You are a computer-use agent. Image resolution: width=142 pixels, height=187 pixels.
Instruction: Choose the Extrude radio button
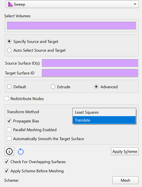(53, 87)
